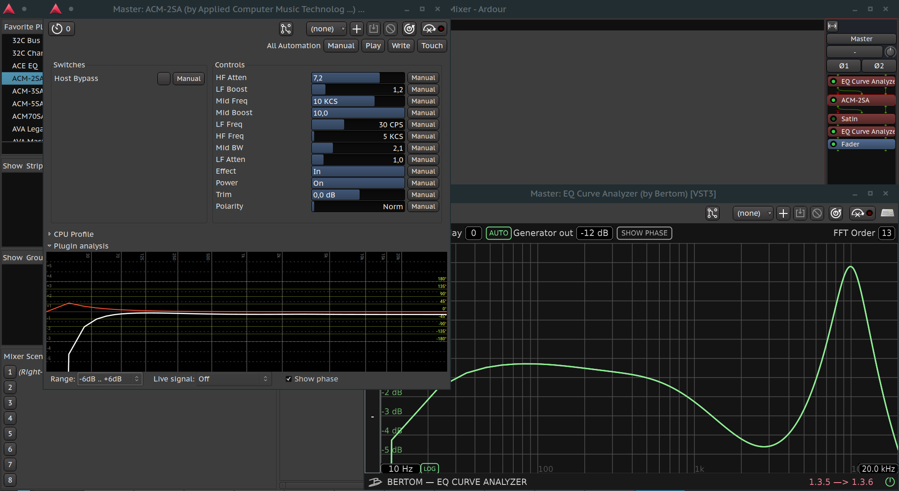Click the SHOW PHASE button
The height and width of the screenshot is (491, 899).
tap(644, 233)
